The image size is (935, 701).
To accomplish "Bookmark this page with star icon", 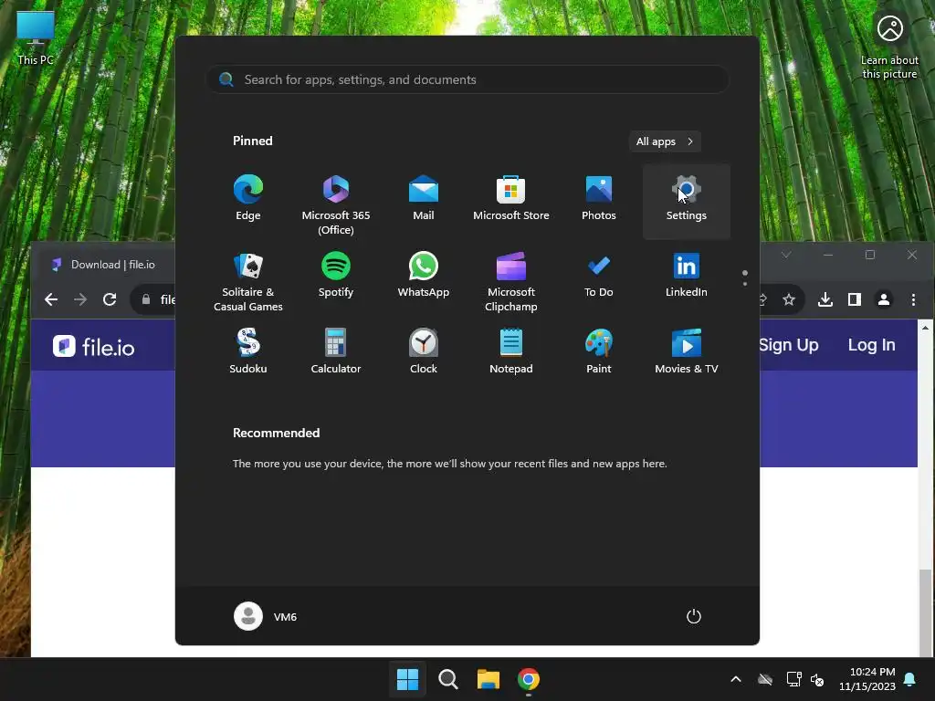I will 789,299.
